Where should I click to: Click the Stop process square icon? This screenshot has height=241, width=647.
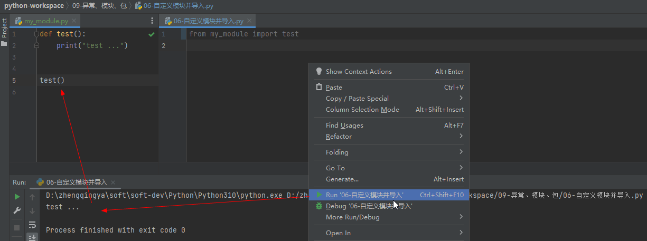tap(17, 227)
